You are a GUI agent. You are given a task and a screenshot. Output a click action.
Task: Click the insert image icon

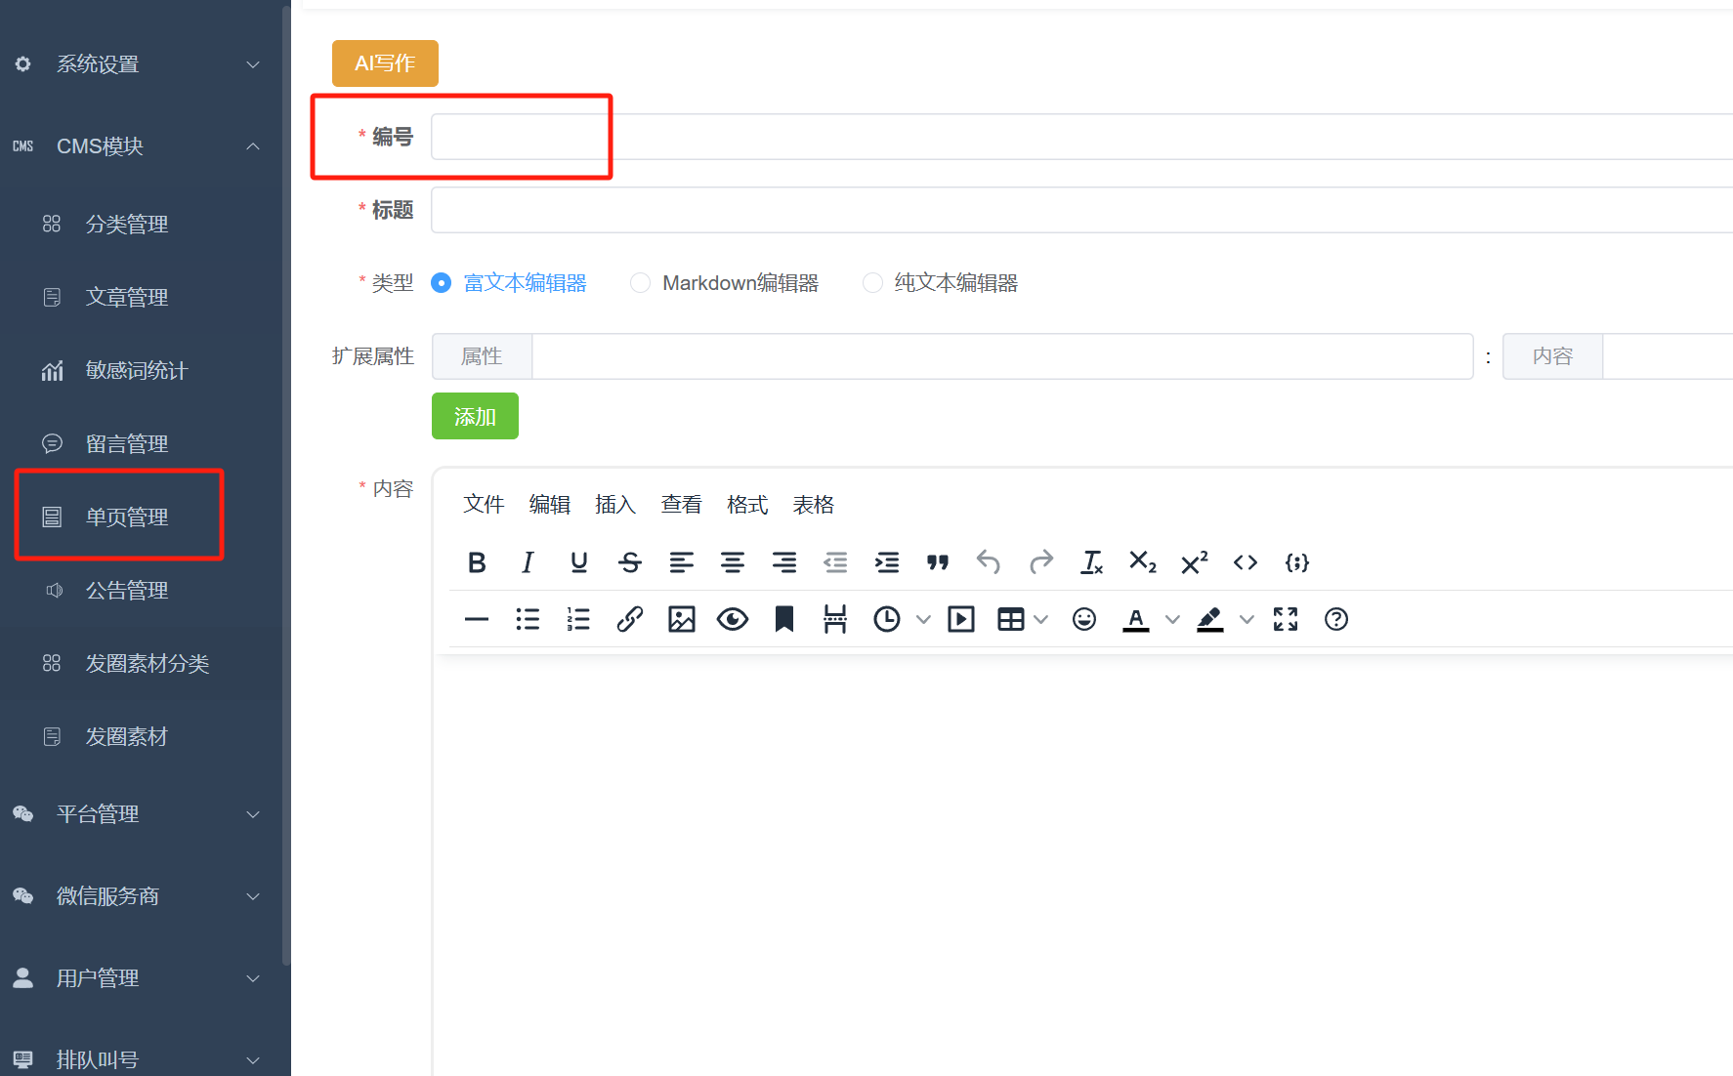[x=681, y=619]
